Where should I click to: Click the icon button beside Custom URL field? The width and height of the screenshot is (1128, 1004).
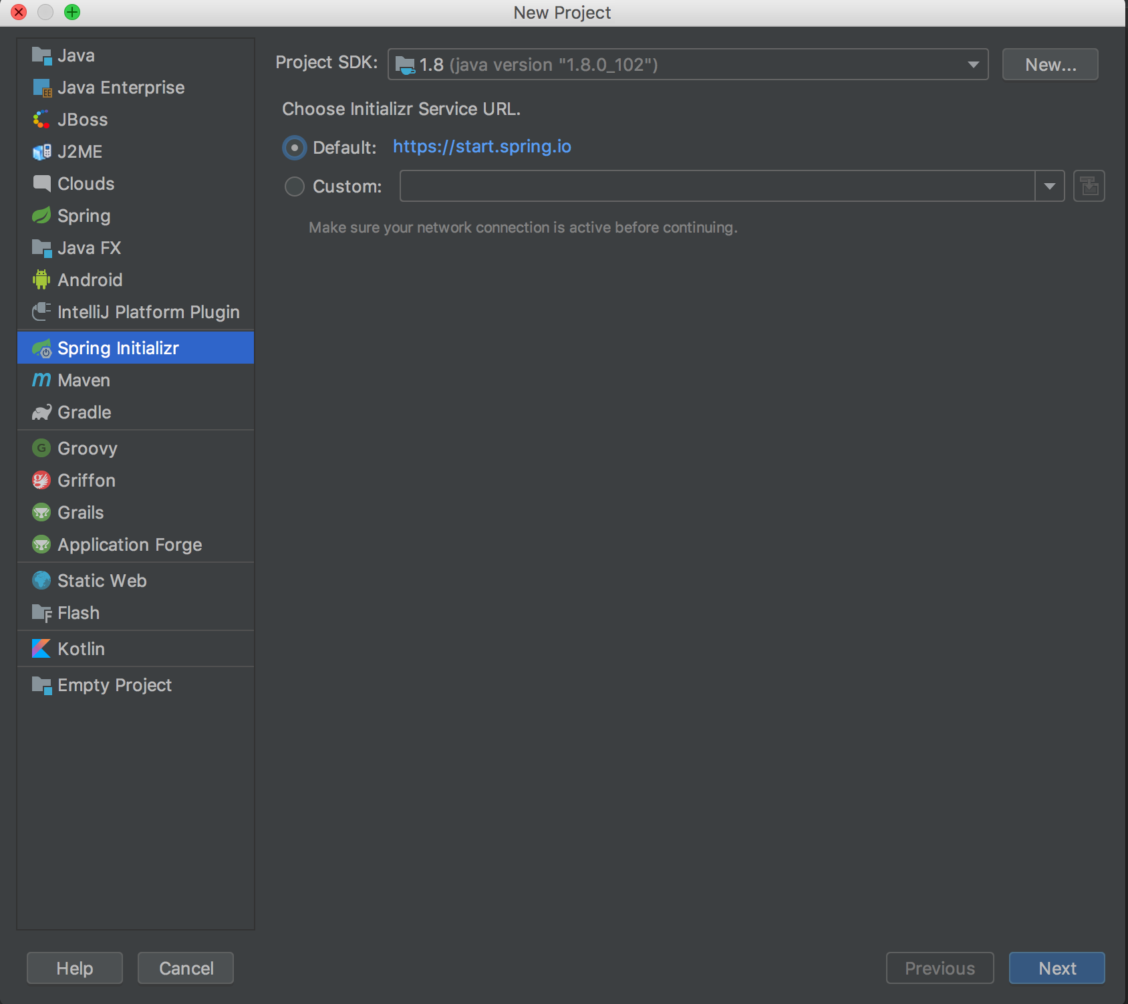(x=1089, y=186)
